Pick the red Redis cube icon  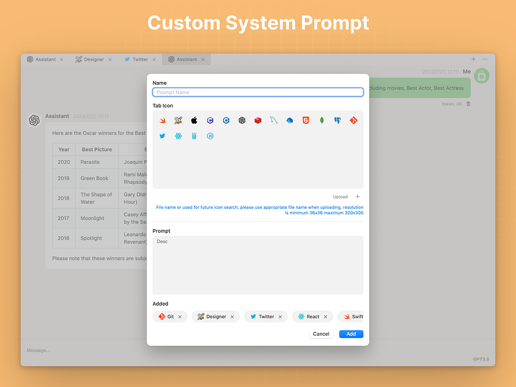(258, 121)
